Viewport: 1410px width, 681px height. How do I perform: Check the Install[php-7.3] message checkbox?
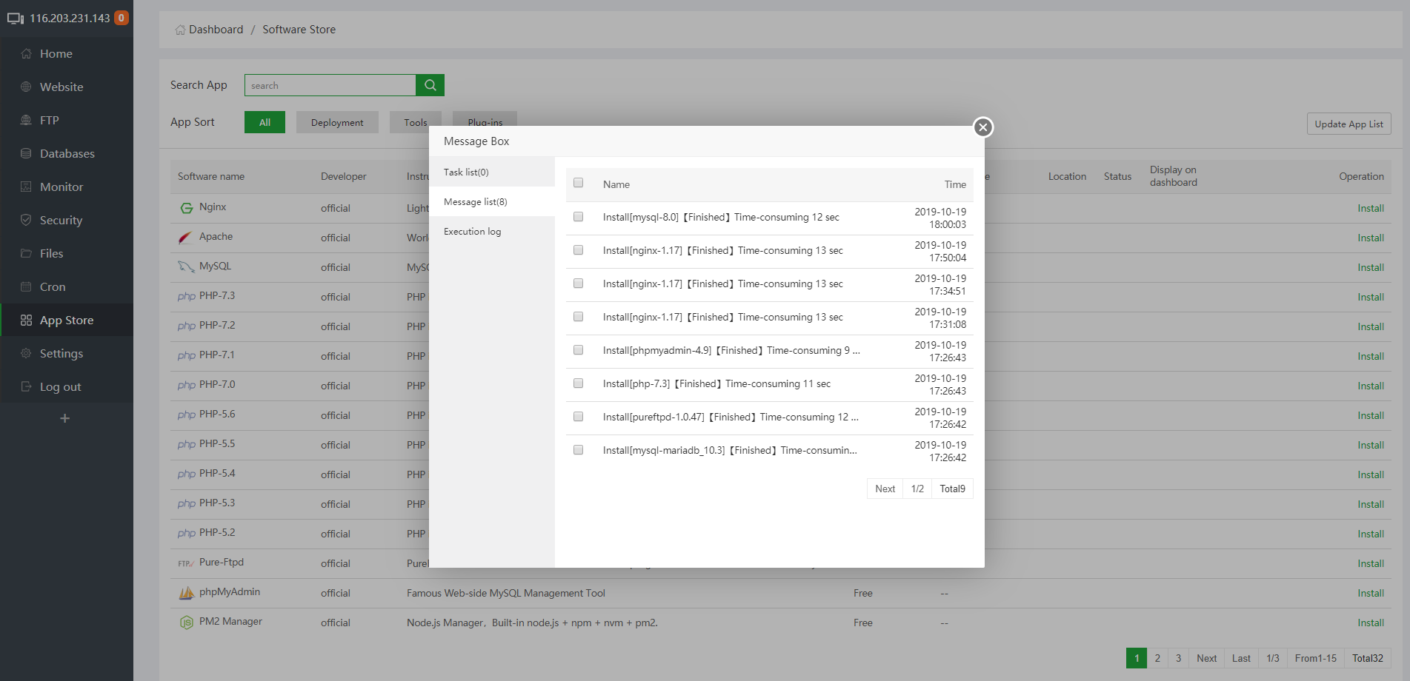tap(579, 383)
